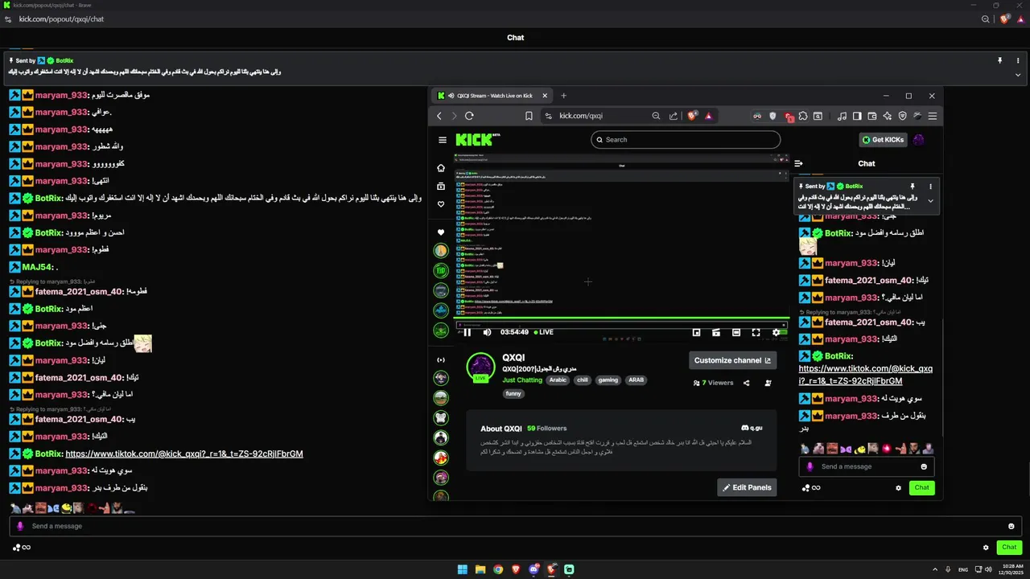Click QXQI Stream browser tab
This screenshot has width=1030, height=579.
[492, 96]
